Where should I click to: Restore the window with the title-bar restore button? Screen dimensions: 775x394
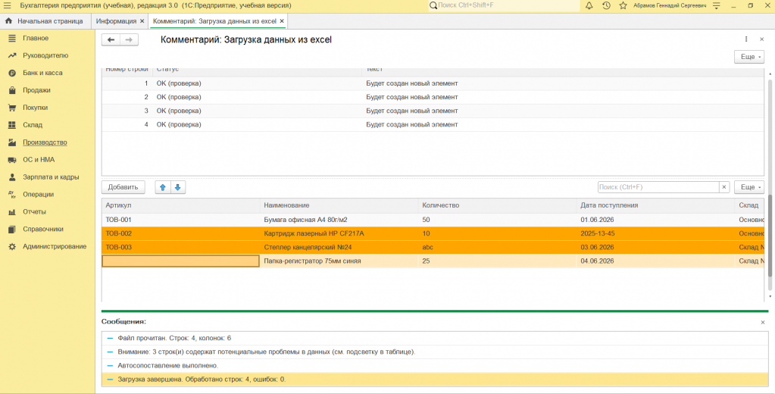tap(750, 5)
